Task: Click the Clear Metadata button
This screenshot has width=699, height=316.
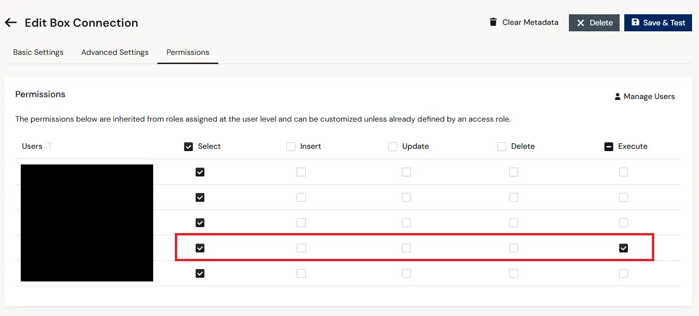Action: [524, 22]
